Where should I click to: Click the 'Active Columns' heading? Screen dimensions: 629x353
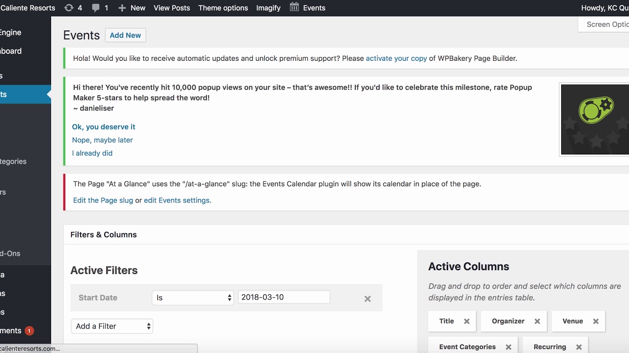pos(468,267)
